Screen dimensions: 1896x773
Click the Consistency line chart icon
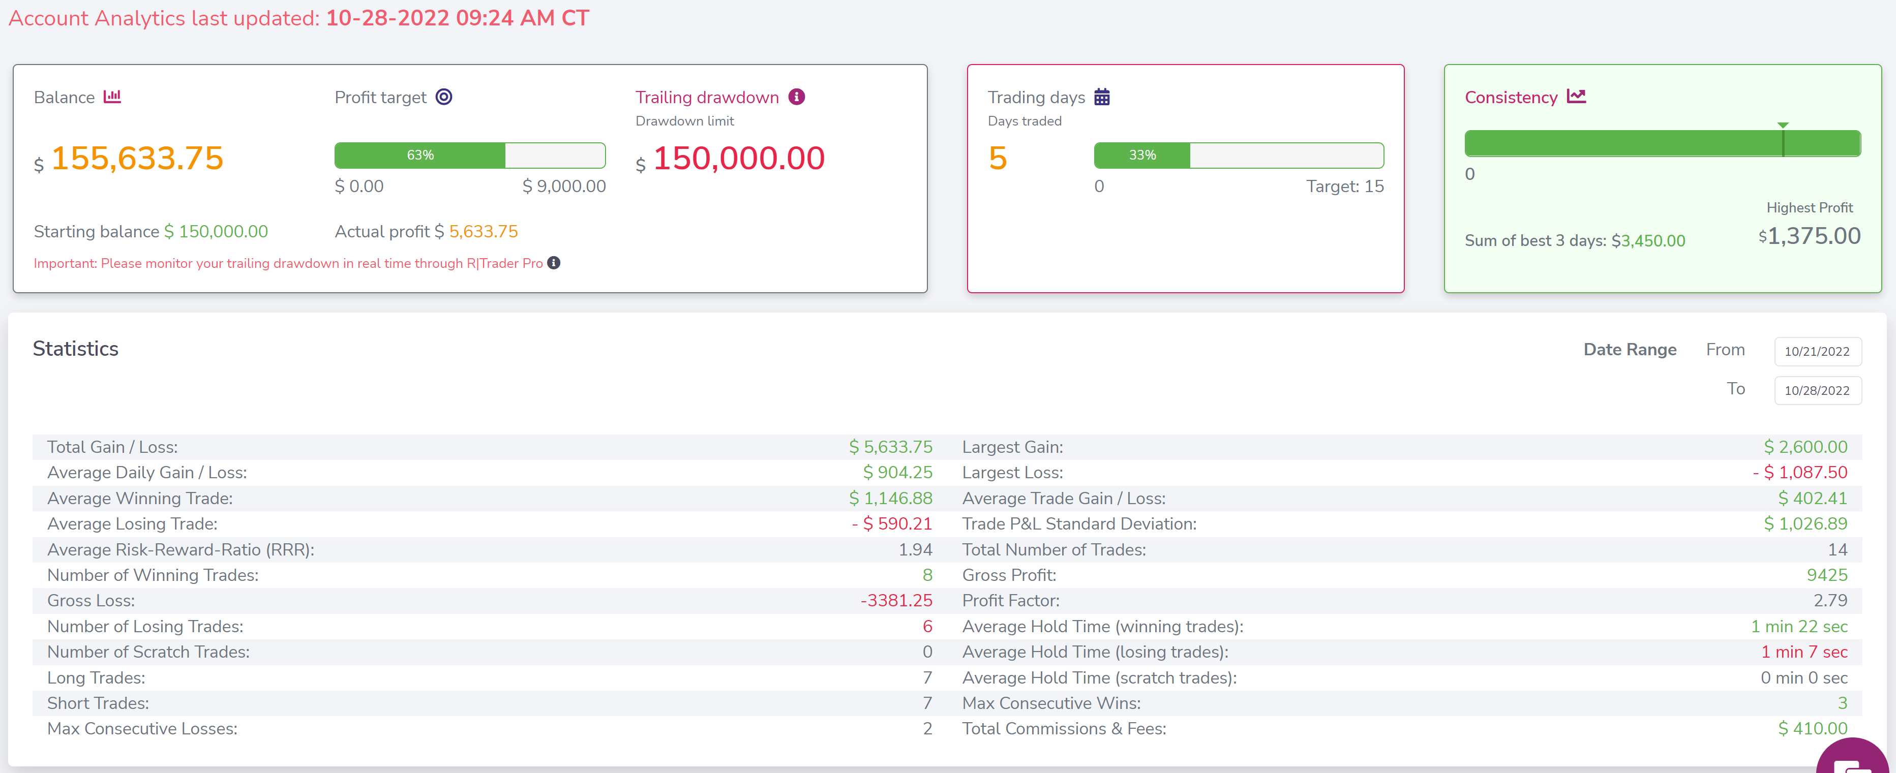click(1576, 97)
